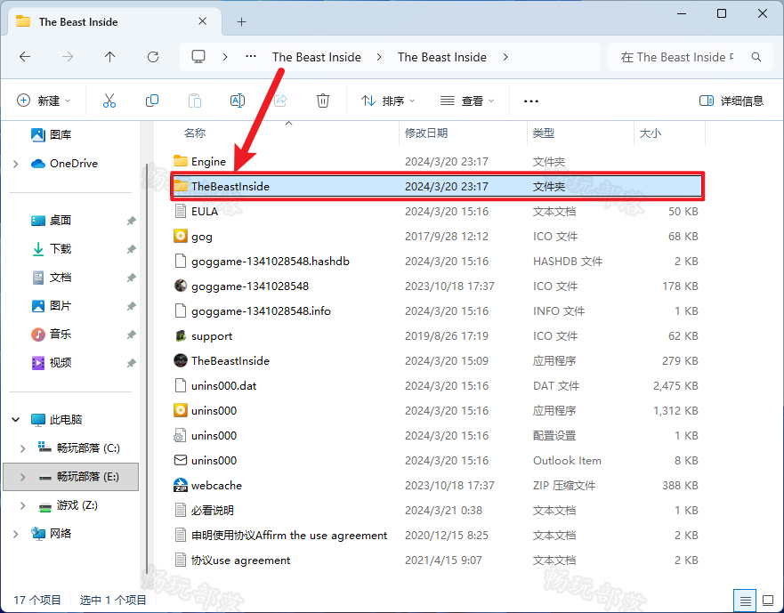Sort by the Date modified column header

(426, 133)
